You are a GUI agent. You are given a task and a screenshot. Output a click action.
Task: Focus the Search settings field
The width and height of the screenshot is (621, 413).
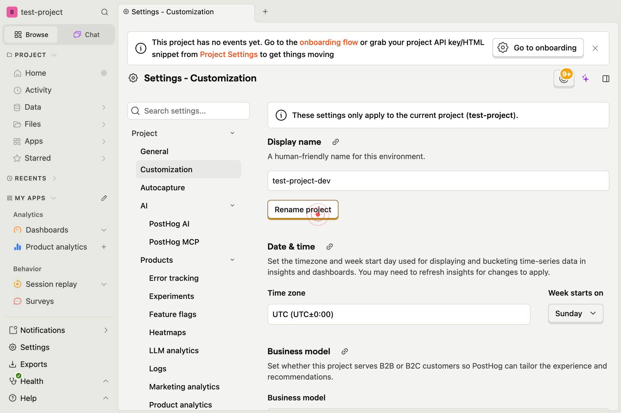pos(189,111)
